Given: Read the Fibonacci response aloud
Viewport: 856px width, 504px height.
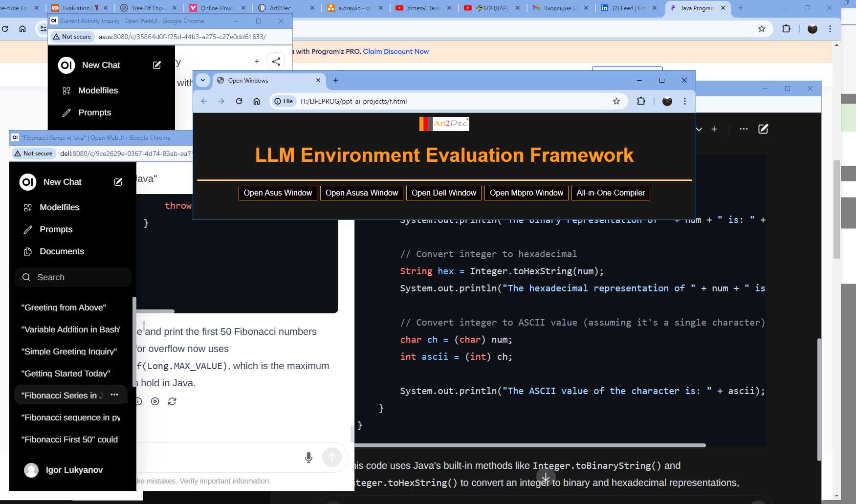Looking at the screenshot, I should click(x=155, y=401).
